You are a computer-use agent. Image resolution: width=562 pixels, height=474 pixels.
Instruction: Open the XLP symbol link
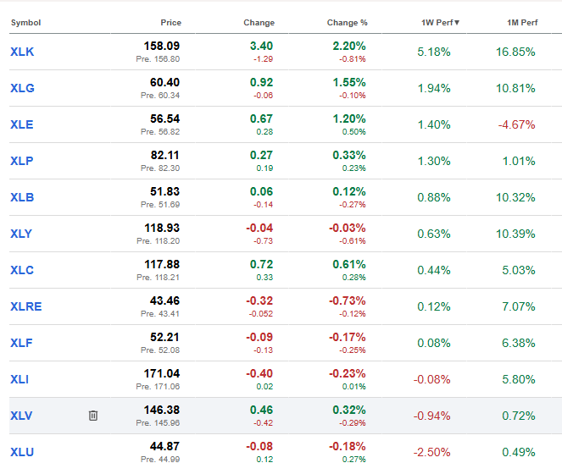tap(22, 162)
